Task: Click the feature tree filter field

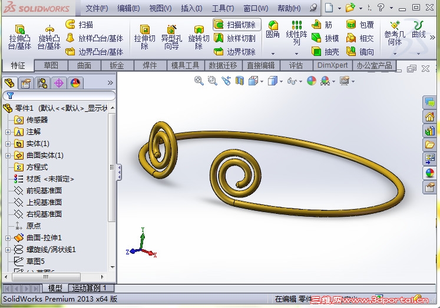Action: tap(59, 95)
